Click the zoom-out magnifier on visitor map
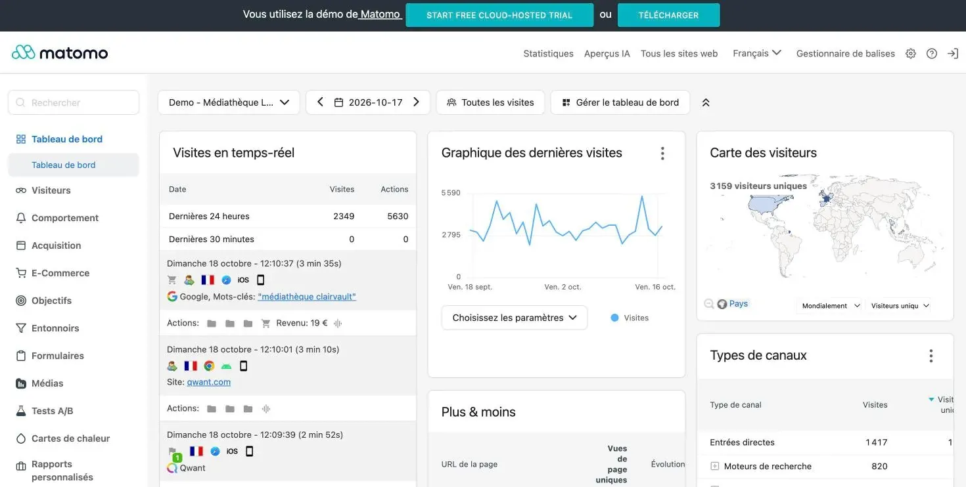This screenshot has height=487, width=966. pyautogui.click(x=709, y=304)
